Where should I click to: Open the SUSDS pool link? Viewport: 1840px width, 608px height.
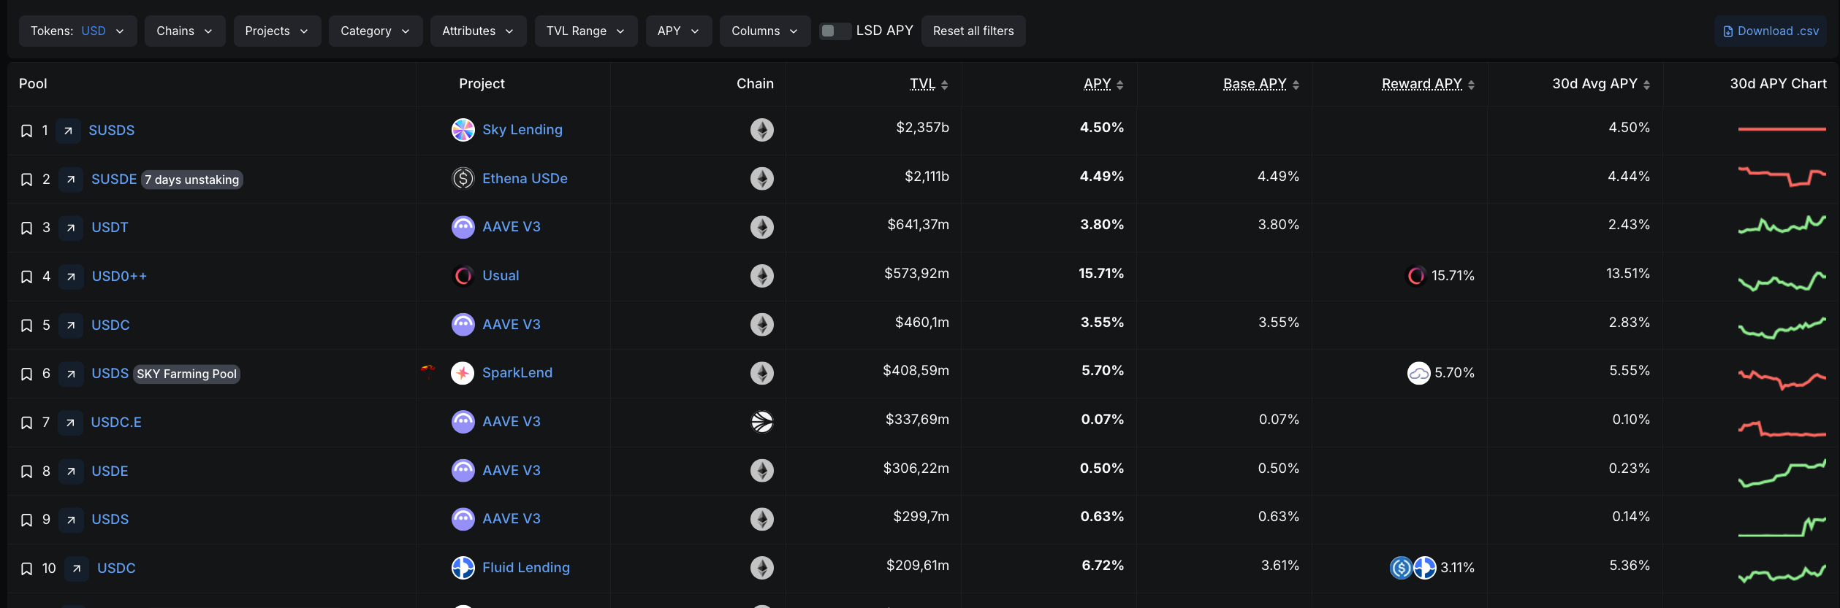pyautogui.click(x=112, y=131)
